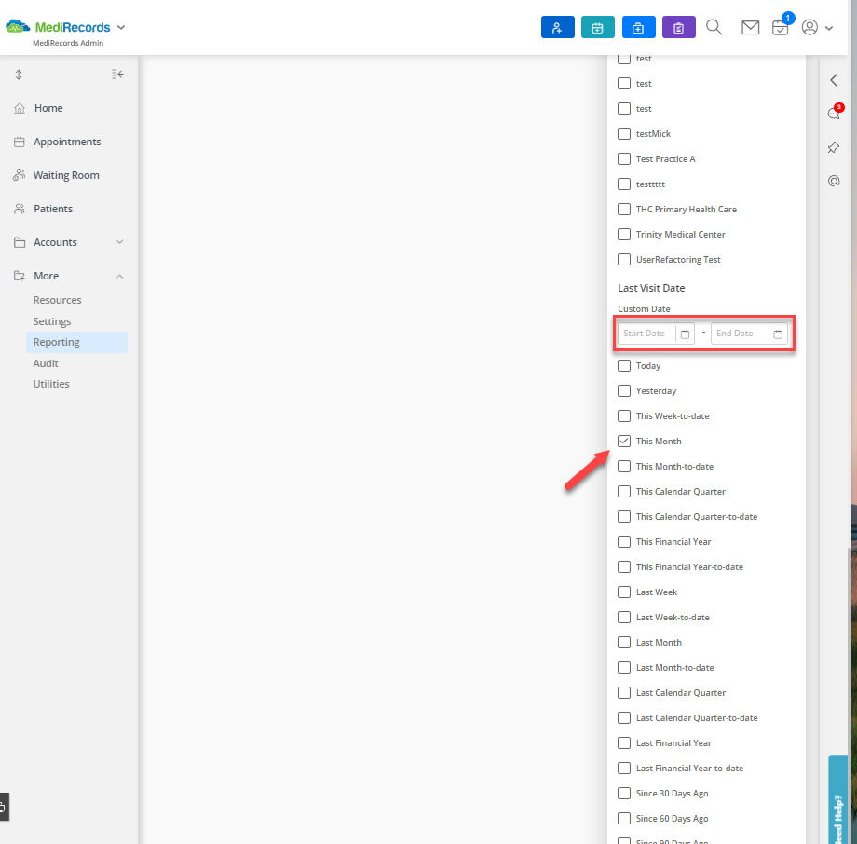Check Last Financial Year checkbox
Image resolution: width=857 pixels, height=844 pixels.
[623, 742]
